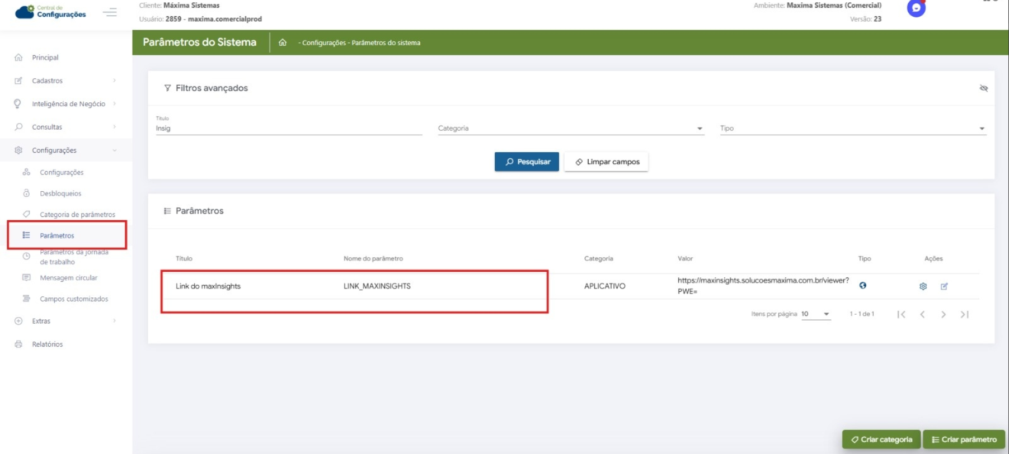Open the Categoria filter dropdown
This screenshot has height=454, width=1009.
point(570,129)
